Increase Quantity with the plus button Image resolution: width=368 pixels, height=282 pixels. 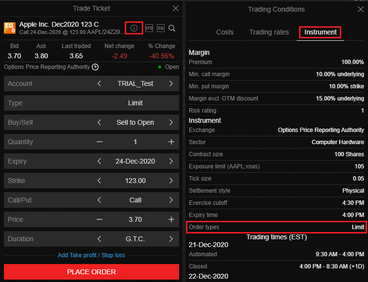pos(171,142)
